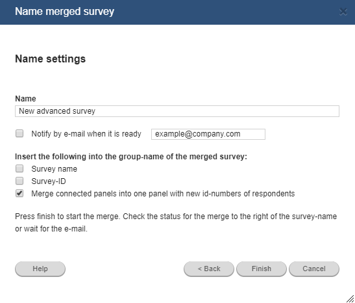Click the 'Name' field label
The height and width of the screenshot is (303, 355).
(x=25, y=99)
